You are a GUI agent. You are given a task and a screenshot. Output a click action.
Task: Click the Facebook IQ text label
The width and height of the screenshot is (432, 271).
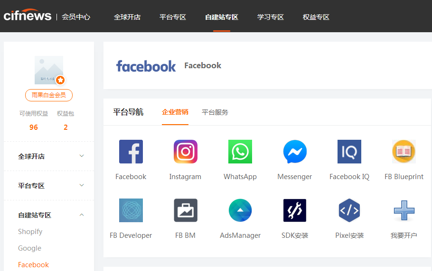pyautogui.click(x=349, y=176)
